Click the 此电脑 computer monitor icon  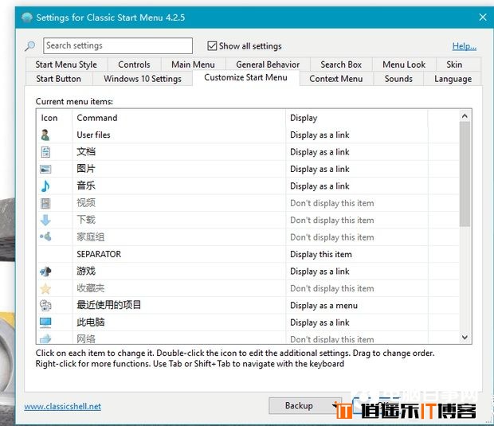coord(45,322)
